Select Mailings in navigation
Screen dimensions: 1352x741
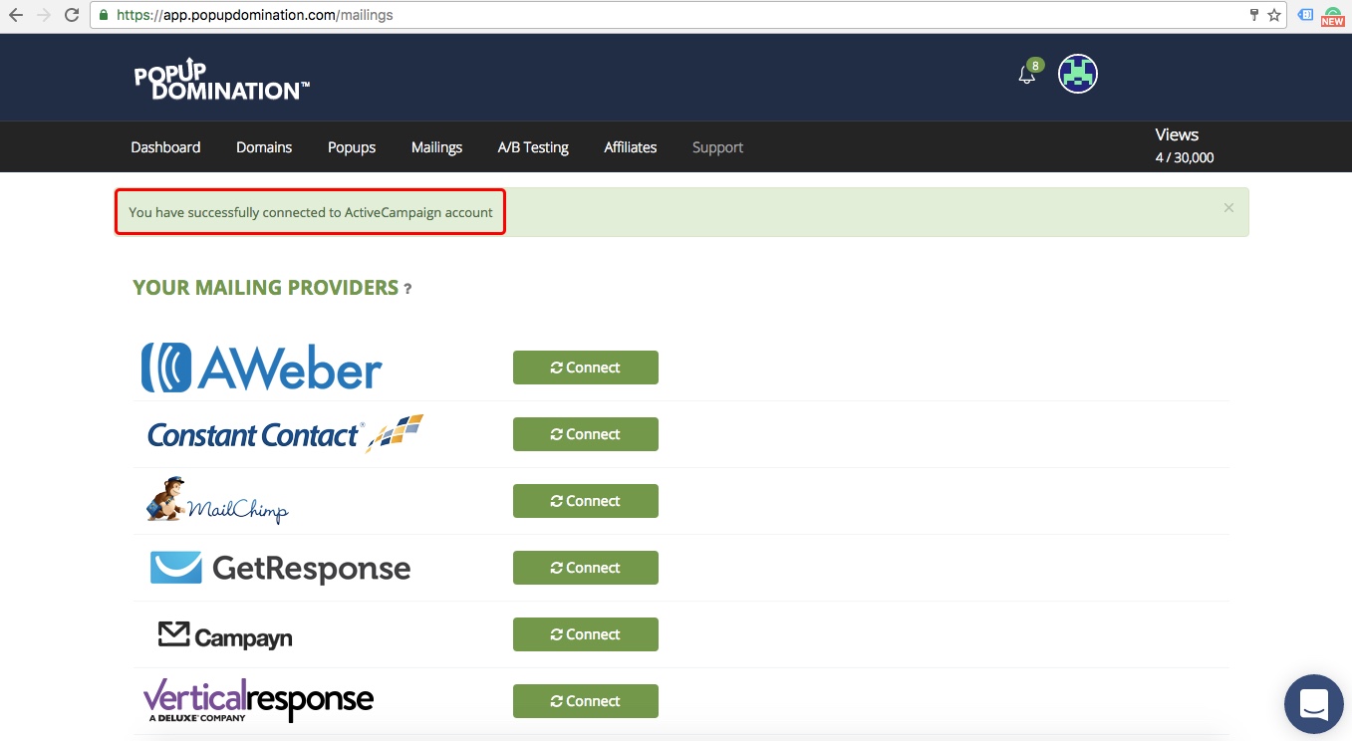436,147
